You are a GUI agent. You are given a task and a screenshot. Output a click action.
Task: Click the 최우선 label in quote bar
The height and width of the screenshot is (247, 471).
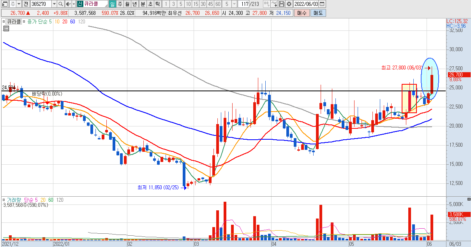[175, 13]
